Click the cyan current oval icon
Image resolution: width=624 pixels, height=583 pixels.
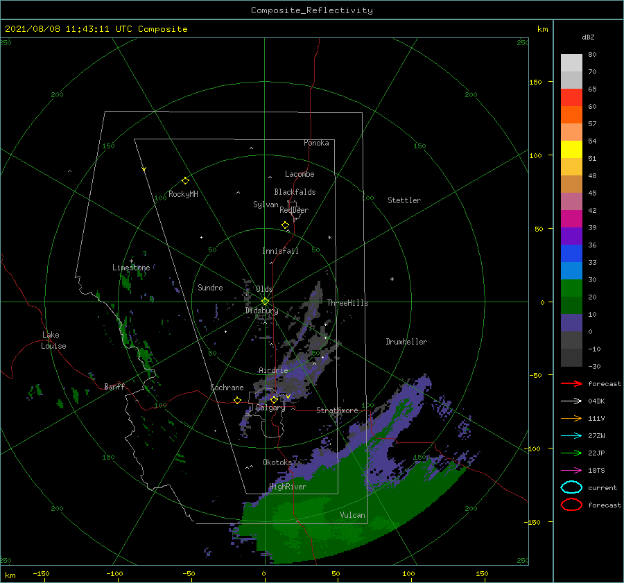[x=571, y=487]
